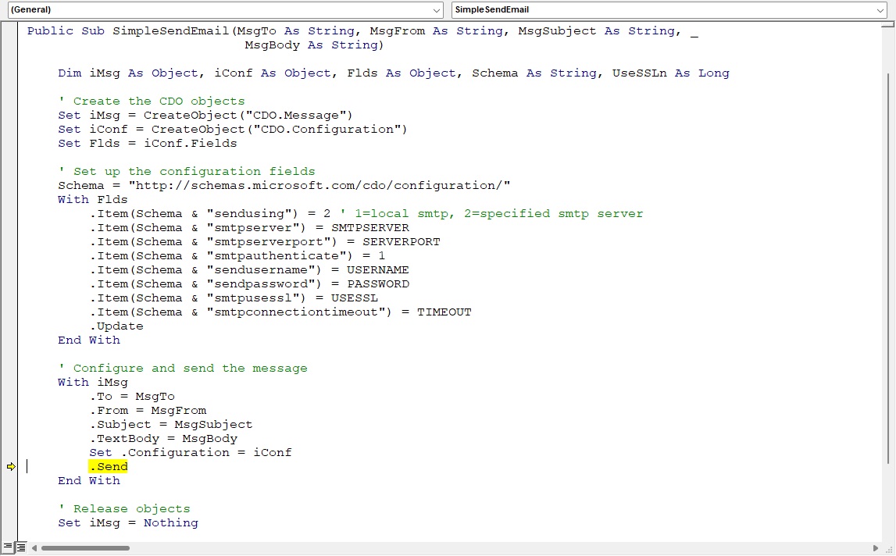Viewport: 896px width, 556px height.
Task: Click the horizontal scrollbar thumb
Action: click(x=86, y=547)
